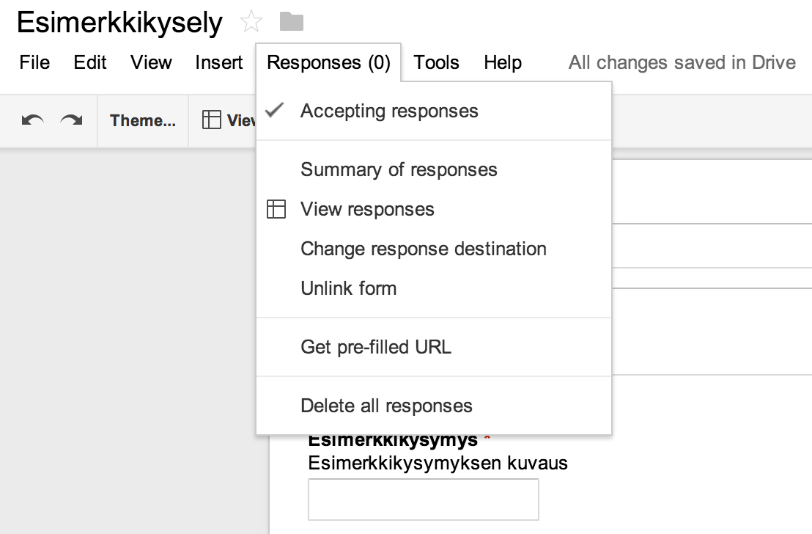Open the File menu
The height and width of the screenshot is (534, 812).
click(x=34, y=63)
